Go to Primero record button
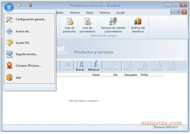The height and width of the screenshot is (134, 190). click(x=129, y=65)
